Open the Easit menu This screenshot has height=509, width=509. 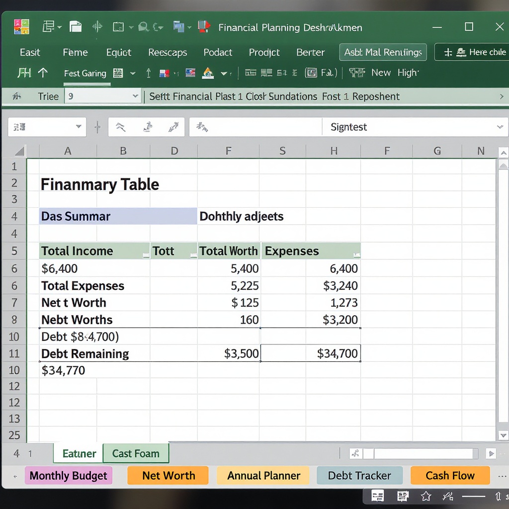[30, 52]
